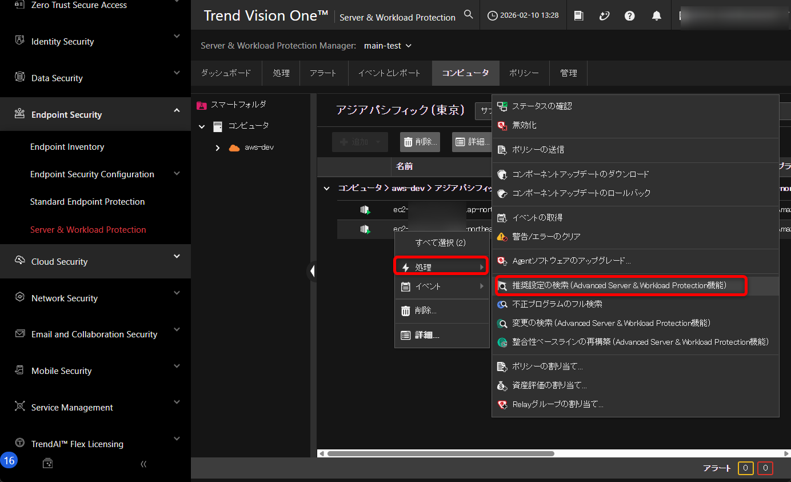Open the main-test manager dropdown
Screen dimensions: 791x482
pyautogui.click(x=387, y=45)
